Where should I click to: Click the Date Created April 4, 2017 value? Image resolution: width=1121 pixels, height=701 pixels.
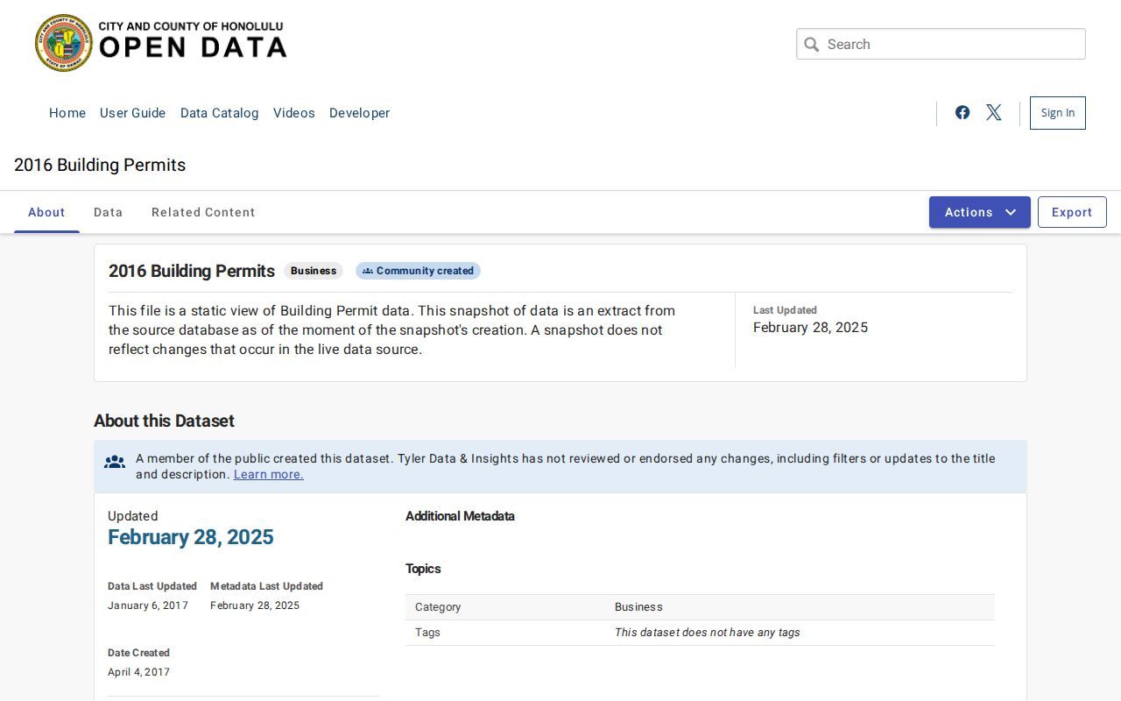pos(138,672)
